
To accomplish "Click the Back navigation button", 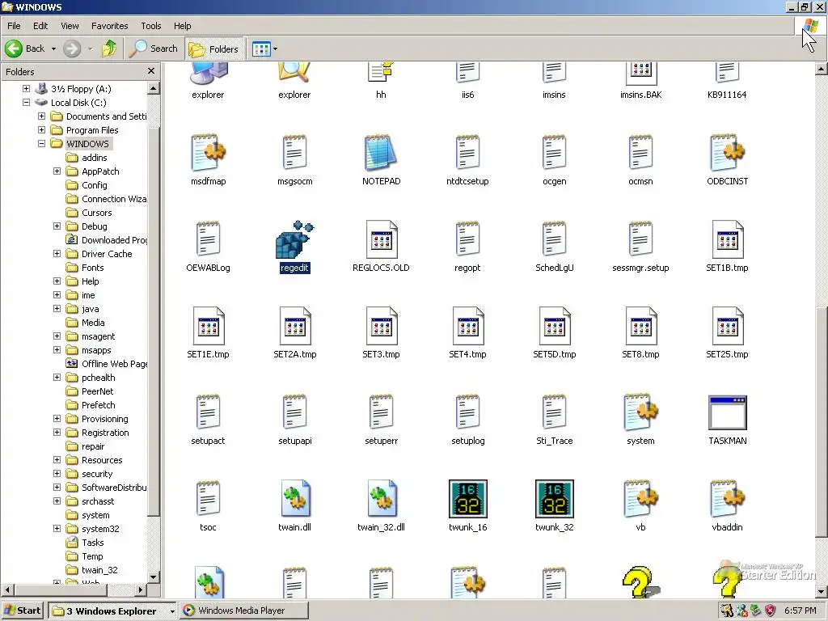I will [25, 49].
